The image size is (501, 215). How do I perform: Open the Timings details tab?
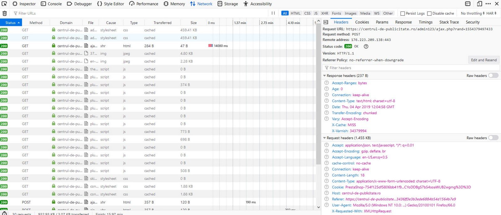pos(426,22)
